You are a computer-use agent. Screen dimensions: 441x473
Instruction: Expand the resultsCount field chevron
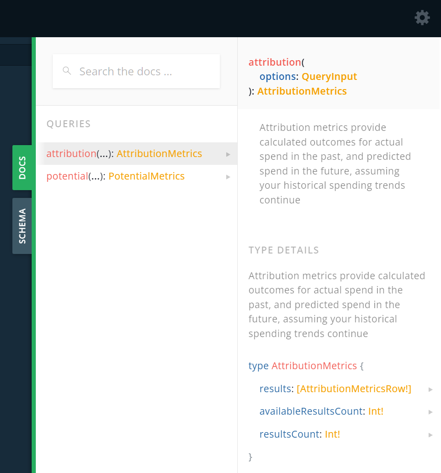coord(430,434)
